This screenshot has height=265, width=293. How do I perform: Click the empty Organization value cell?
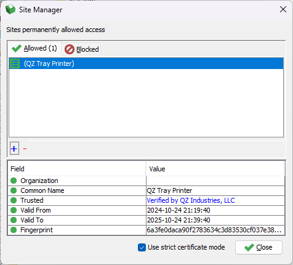click(215, 181)
